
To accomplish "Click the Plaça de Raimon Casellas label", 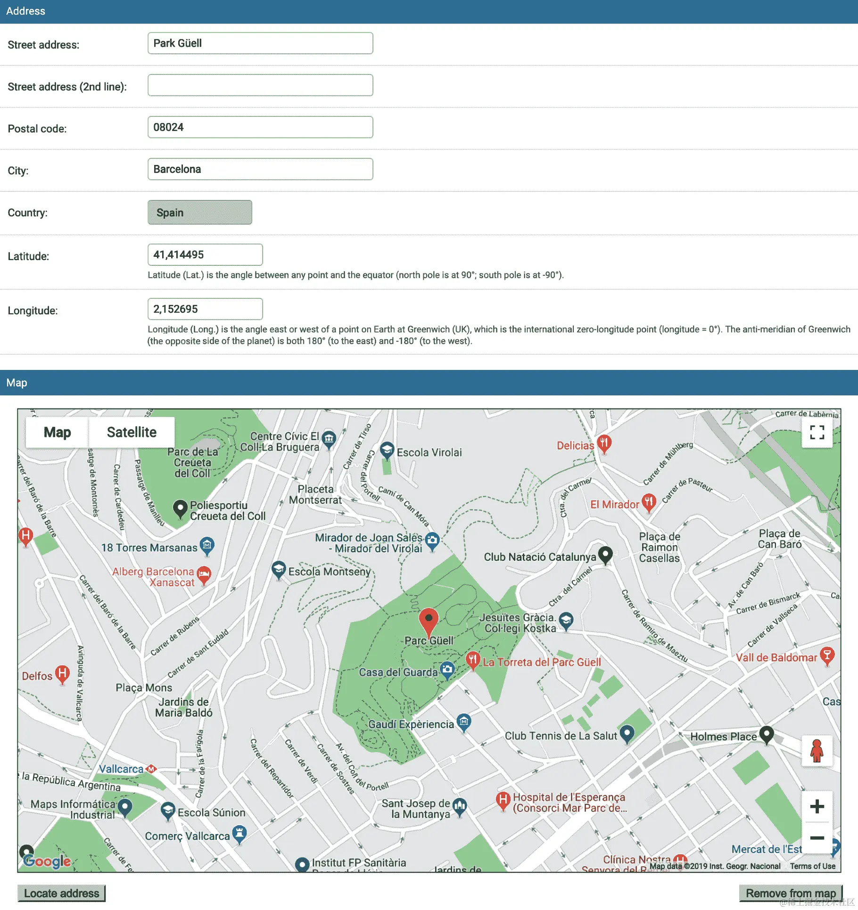I will click(660, 548).
